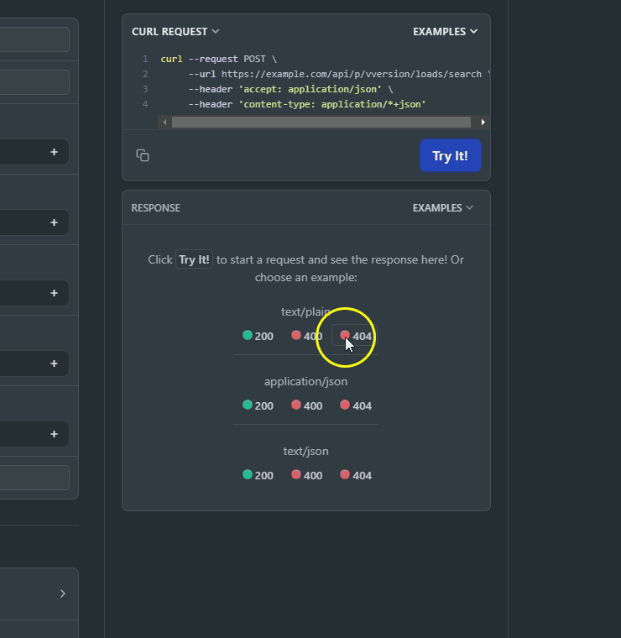Viewport: 621px width, 638px height.
Task: Open the CURL REQUEST language dropdown
Action: (x=175, y=31)
